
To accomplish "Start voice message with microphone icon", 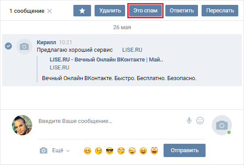I will pos(189,121).
